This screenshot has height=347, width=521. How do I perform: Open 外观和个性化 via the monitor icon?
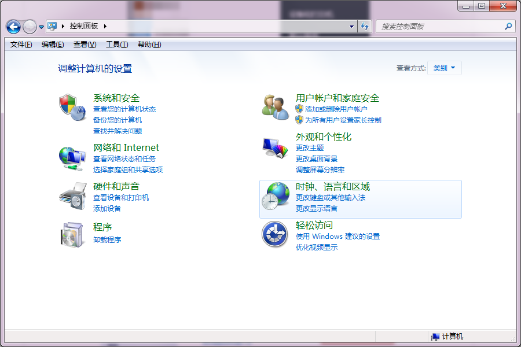click(x=274, y=147)
